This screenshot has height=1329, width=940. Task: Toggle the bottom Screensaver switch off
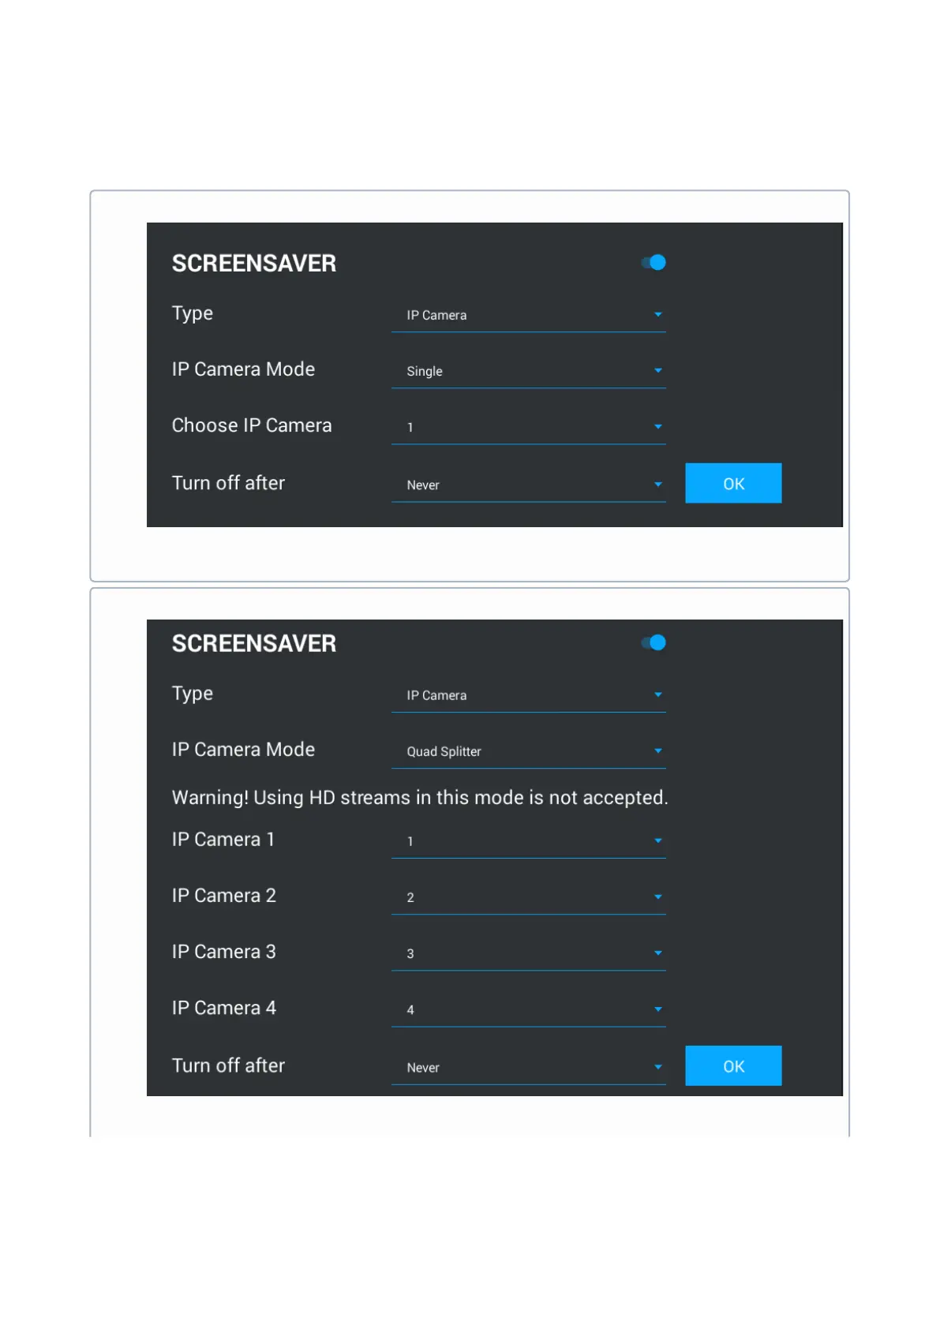[654, 643]
